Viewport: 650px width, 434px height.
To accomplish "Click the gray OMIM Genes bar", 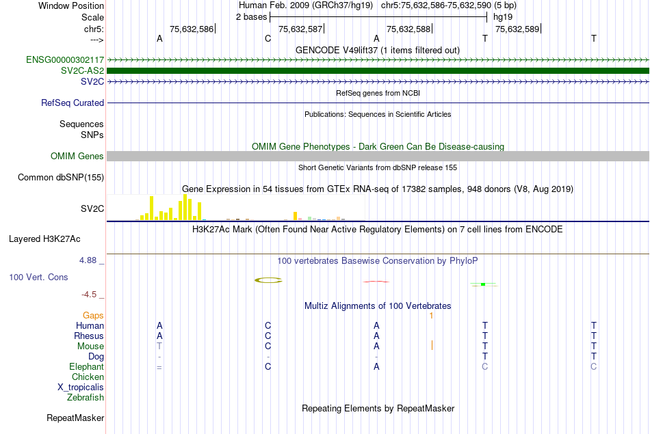I will coord(378,156).
